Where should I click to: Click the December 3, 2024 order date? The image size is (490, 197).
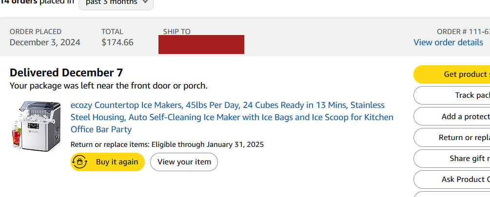pos(45,42)
